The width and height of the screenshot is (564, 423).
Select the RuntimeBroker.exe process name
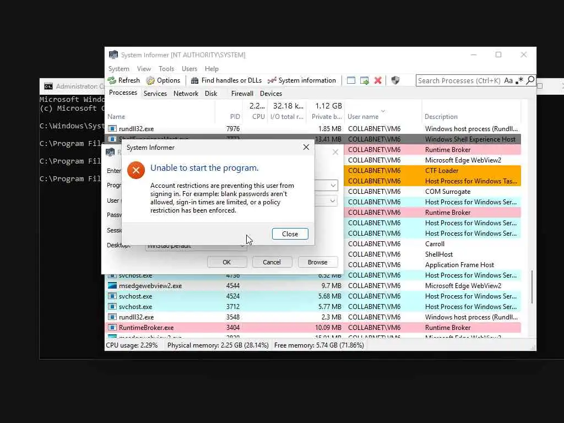pyautogui.click(x=146, y=327)
